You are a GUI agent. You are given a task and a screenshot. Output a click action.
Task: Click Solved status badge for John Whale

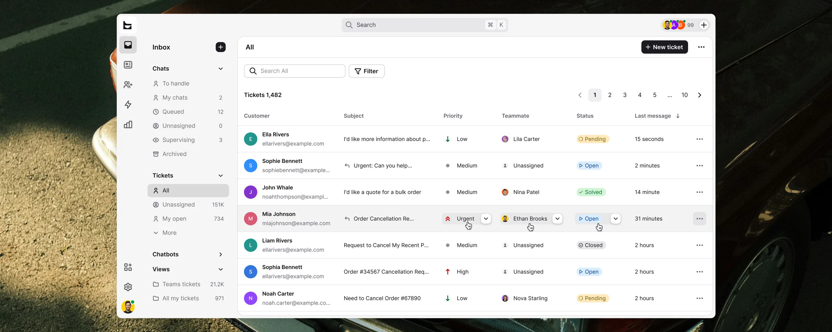coord(591,192)
